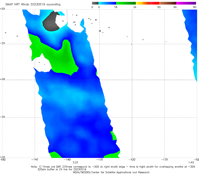This screenshot has height=174, width=199.
Task: Click the longitude label '-135'
Action: [x=99, y=160]
